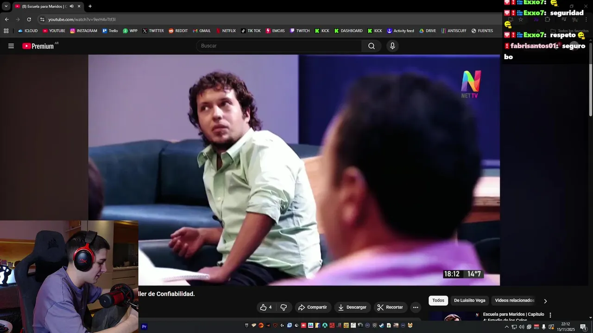The height and width of the screenshot is (333, 593).
Task: Start voice search with the microphone
Action: pyautogui.click(x=392, y=46)
